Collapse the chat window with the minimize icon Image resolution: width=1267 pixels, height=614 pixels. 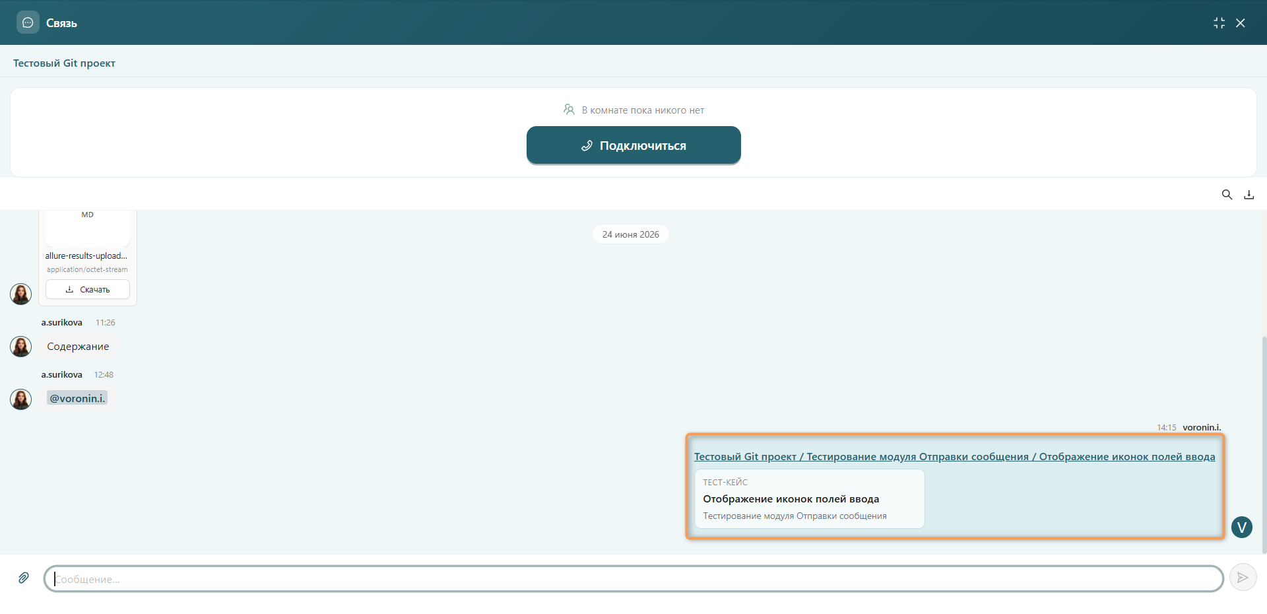pyautogui.click(x=1219, y=23)
